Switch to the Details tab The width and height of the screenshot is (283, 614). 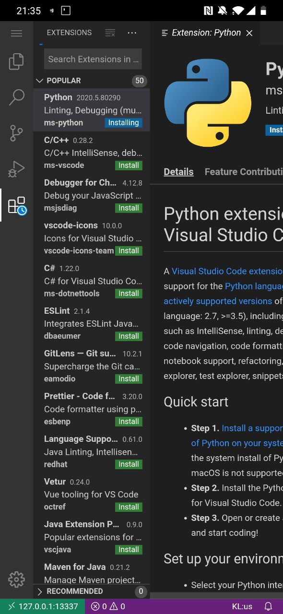tap(178, 172)
